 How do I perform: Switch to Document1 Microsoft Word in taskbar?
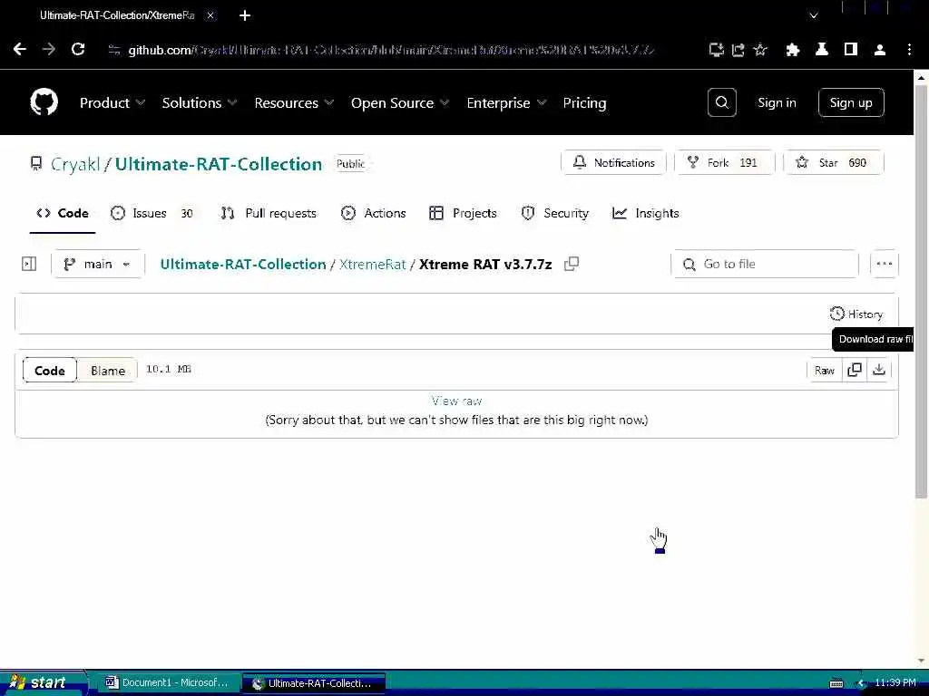click(168, 683)
